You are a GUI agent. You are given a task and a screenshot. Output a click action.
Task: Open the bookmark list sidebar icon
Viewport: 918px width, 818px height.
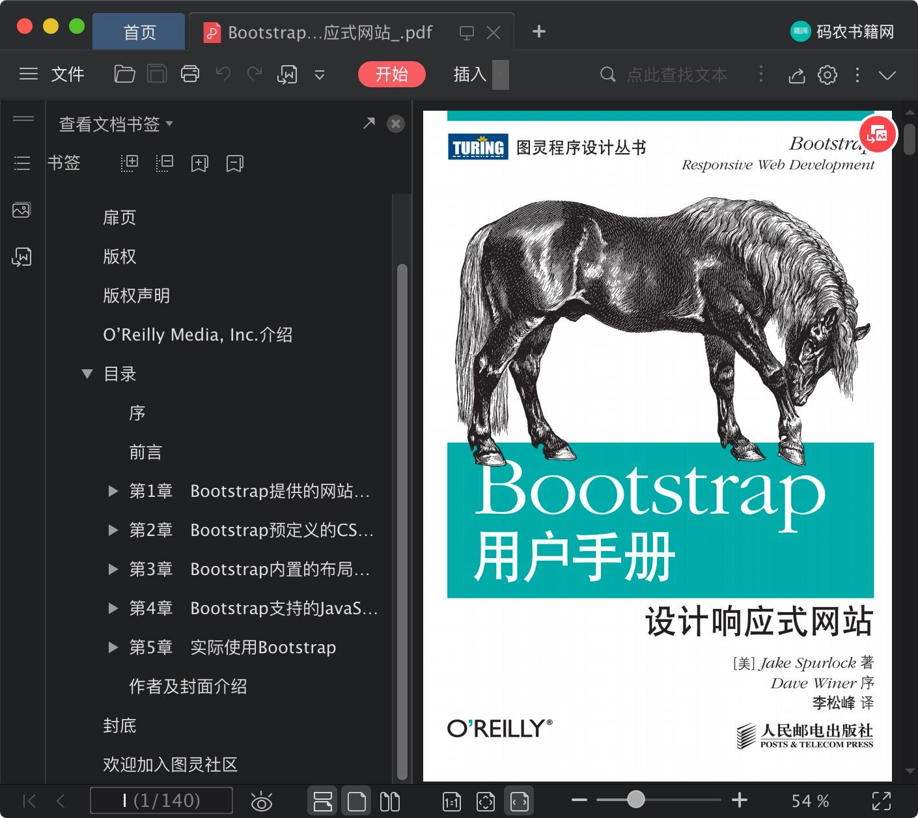(x=22, y=163)
